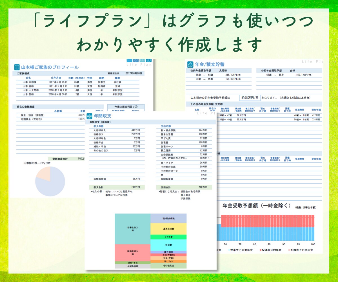The height and width of the screenshot is (282, 338).
Task: Click the grey 年間取崩額 chart block
Action: [x=132, y=266]
